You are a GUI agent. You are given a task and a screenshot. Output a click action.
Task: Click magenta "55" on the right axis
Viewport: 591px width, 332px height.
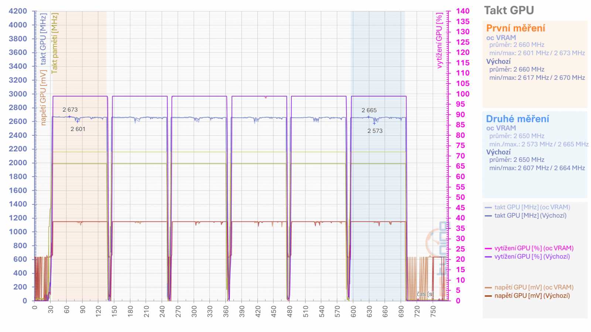[x=460, y=187]
